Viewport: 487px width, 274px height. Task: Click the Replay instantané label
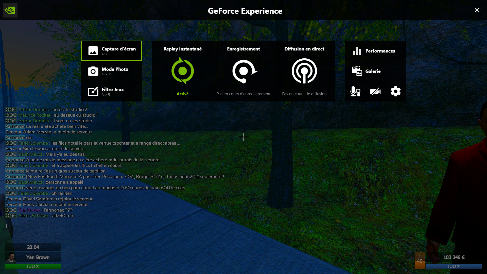183,49
